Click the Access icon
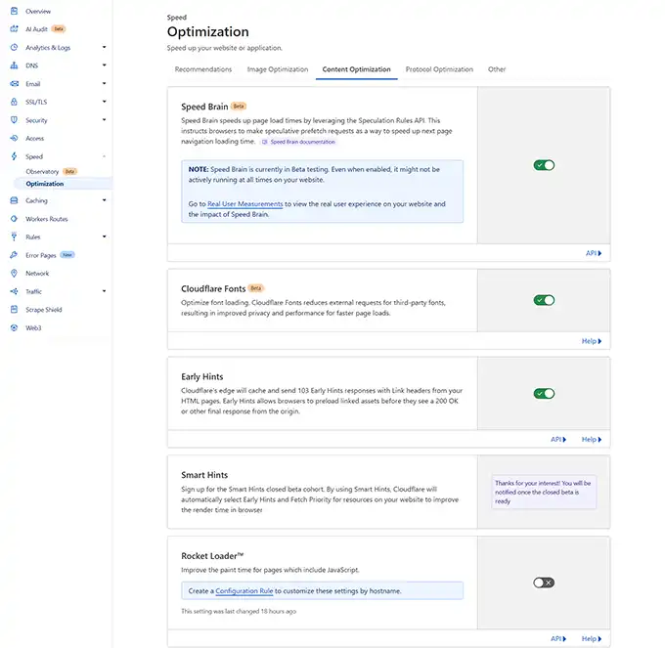The width and height of the screenshot is (665, 648). click(14, 138)
